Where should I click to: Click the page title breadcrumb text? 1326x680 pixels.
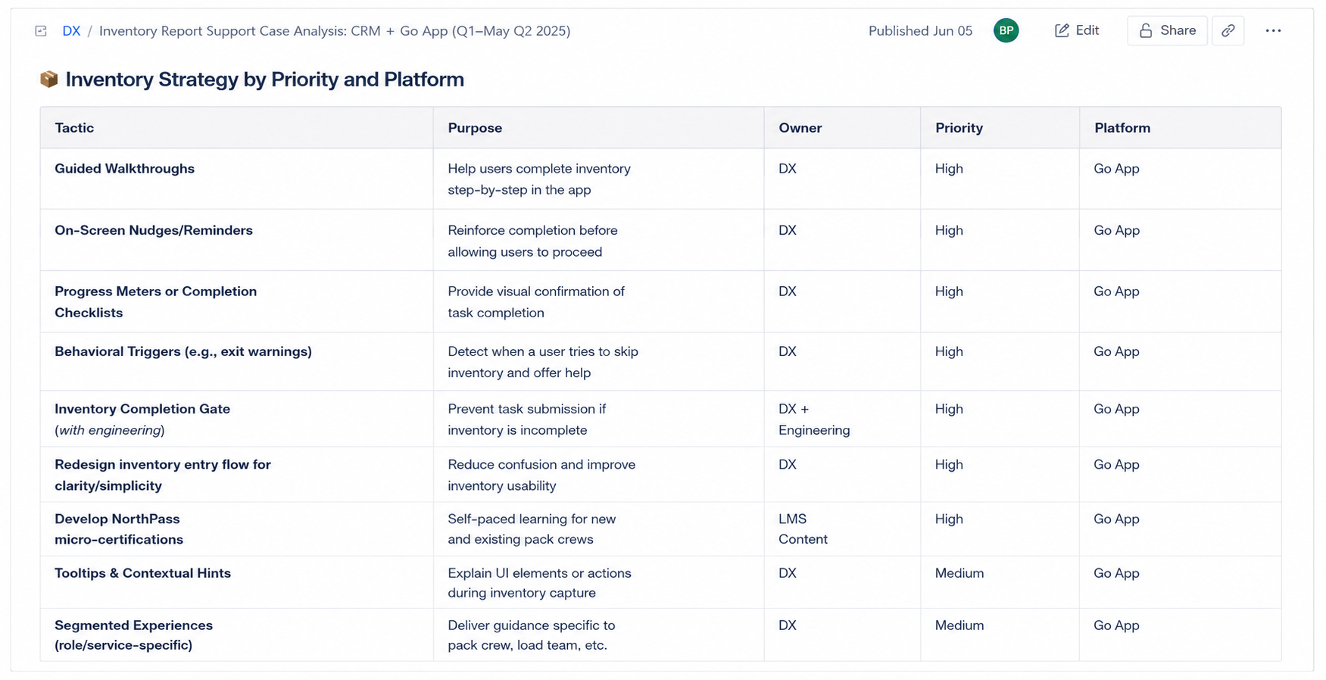pyautogui.click(x=335, y=31)
